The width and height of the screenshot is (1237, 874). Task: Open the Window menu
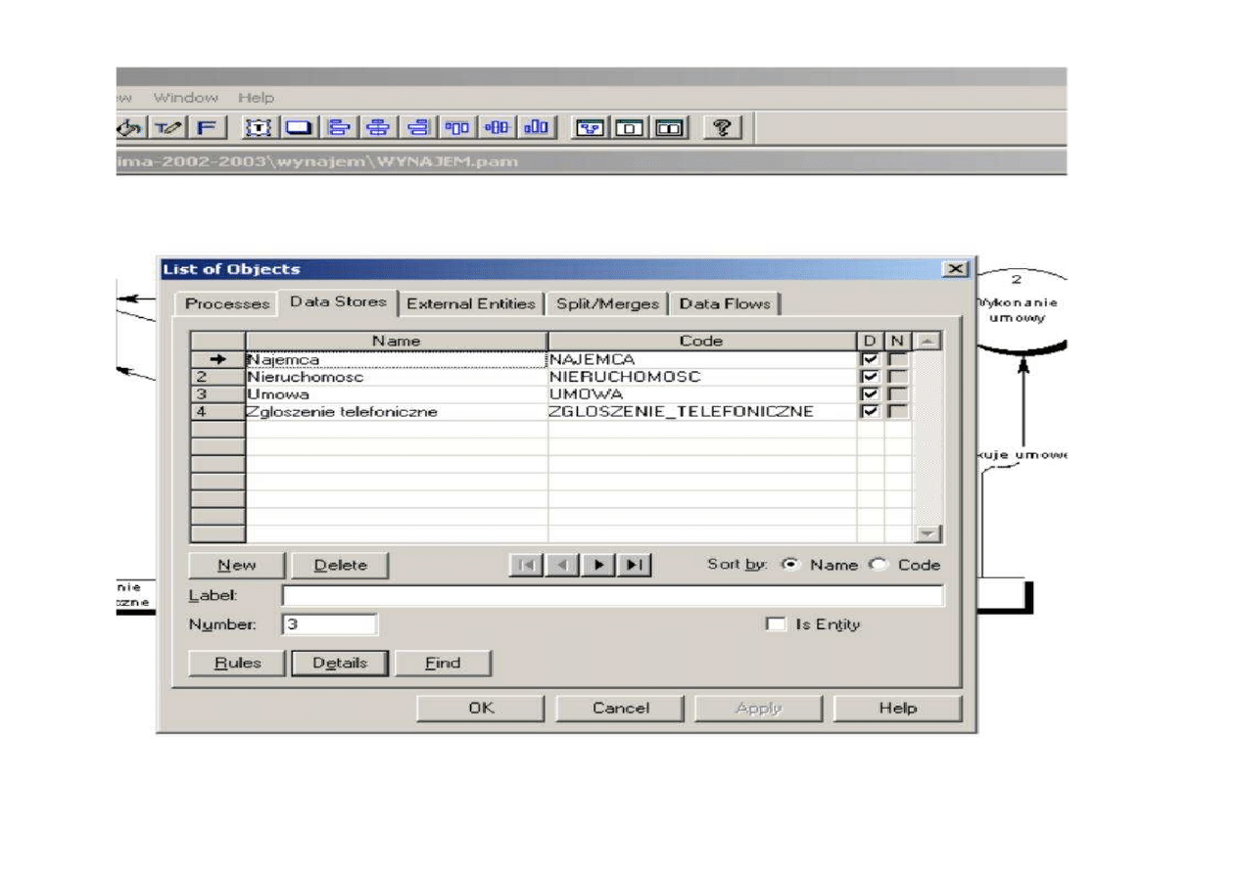[185, 98]
